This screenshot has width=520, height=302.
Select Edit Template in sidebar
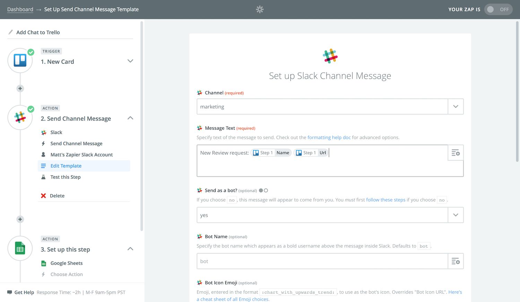pos(66,166)
